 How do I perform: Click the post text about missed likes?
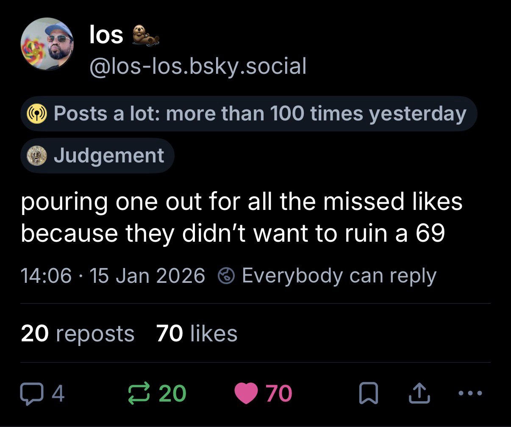pos(242,217)
